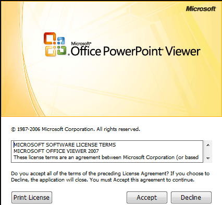Click the italic Microsoft logo on banner
Screen dimensions: 222x205
201,9
